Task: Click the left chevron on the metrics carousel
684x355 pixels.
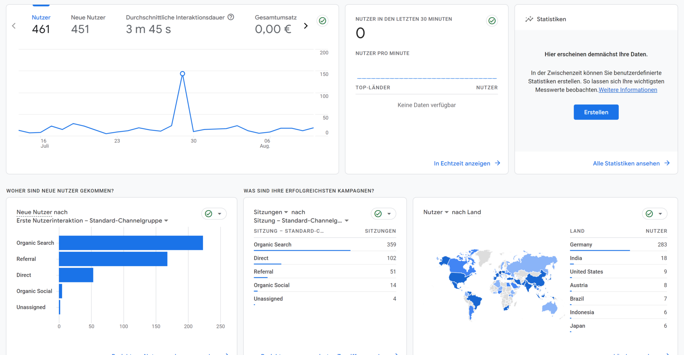Action: coord(14,26)
